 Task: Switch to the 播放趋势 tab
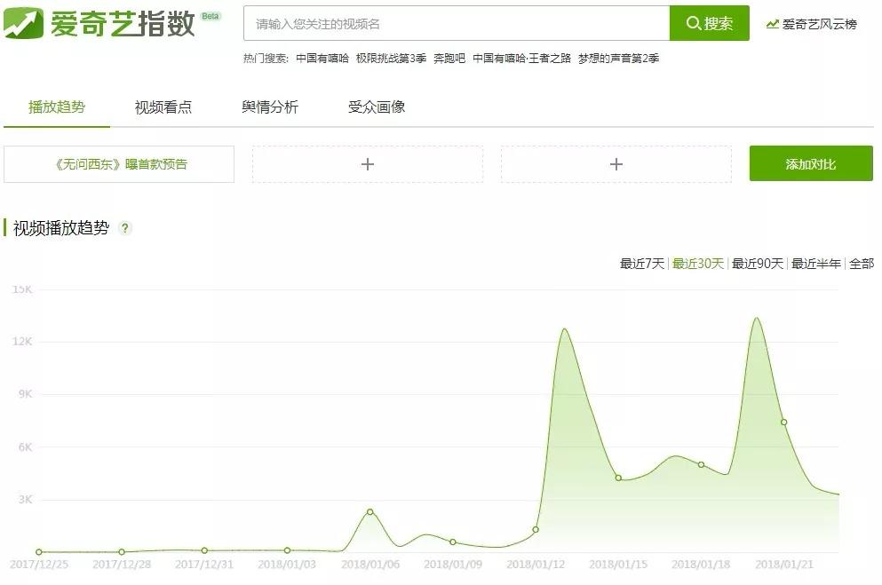tap(57, 107)
